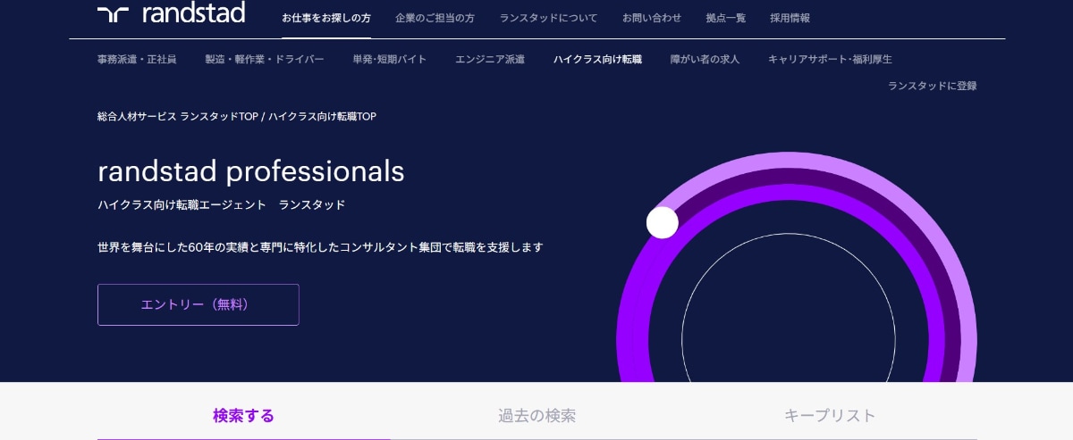The image size is (1073, 440).
Task: Select 事務派遣・正社員 category
Action: [x=137, y=60]
